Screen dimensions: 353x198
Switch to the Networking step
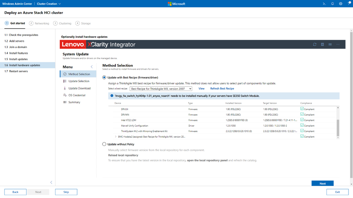39,23
